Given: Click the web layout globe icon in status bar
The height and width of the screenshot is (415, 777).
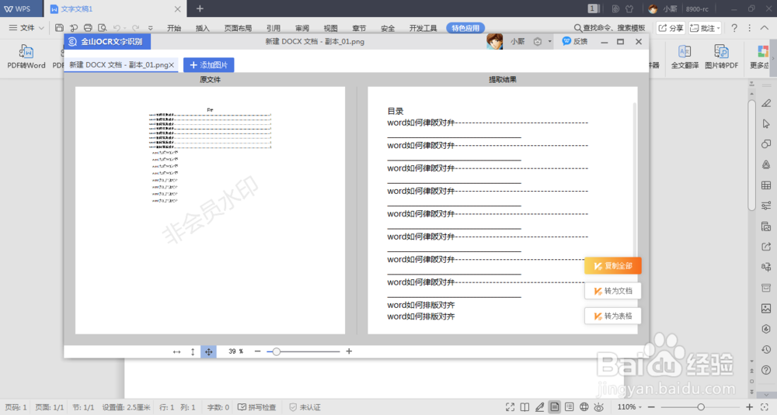Looking at the screenshot, I should point(584,407).
